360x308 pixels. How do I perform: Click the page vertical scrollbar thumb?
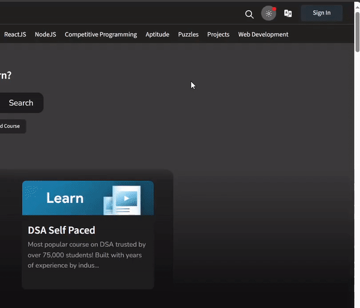(358, 32)
